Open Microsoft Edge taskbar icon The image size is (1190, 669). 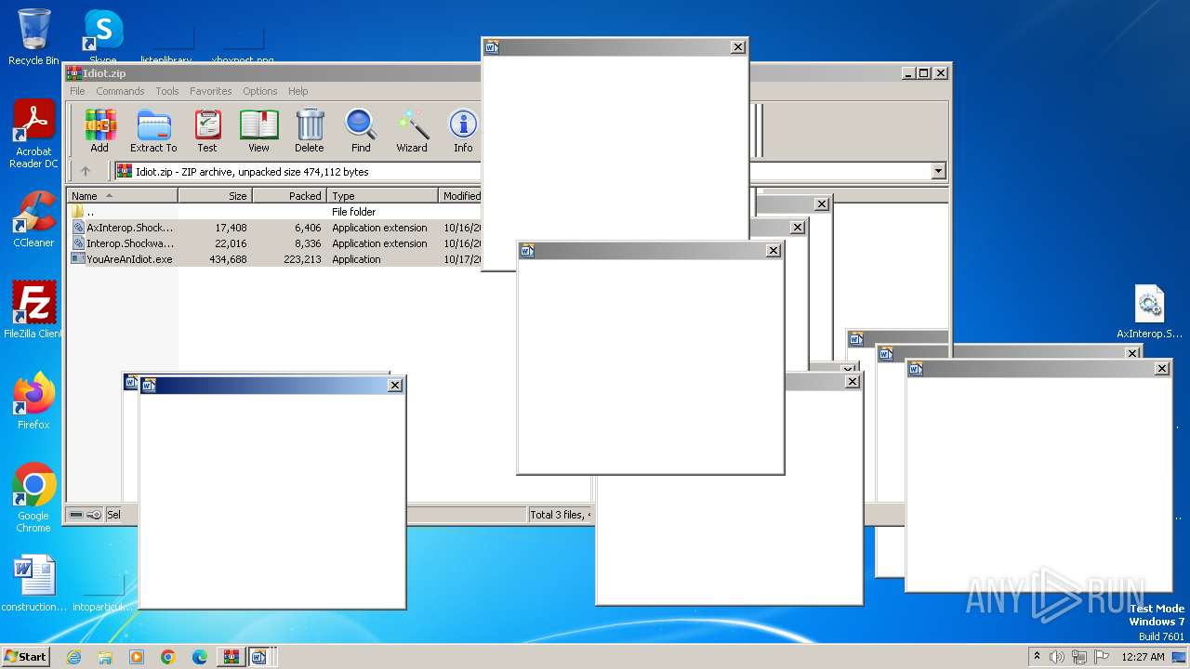pyautogui.click(x=200, y=657)
